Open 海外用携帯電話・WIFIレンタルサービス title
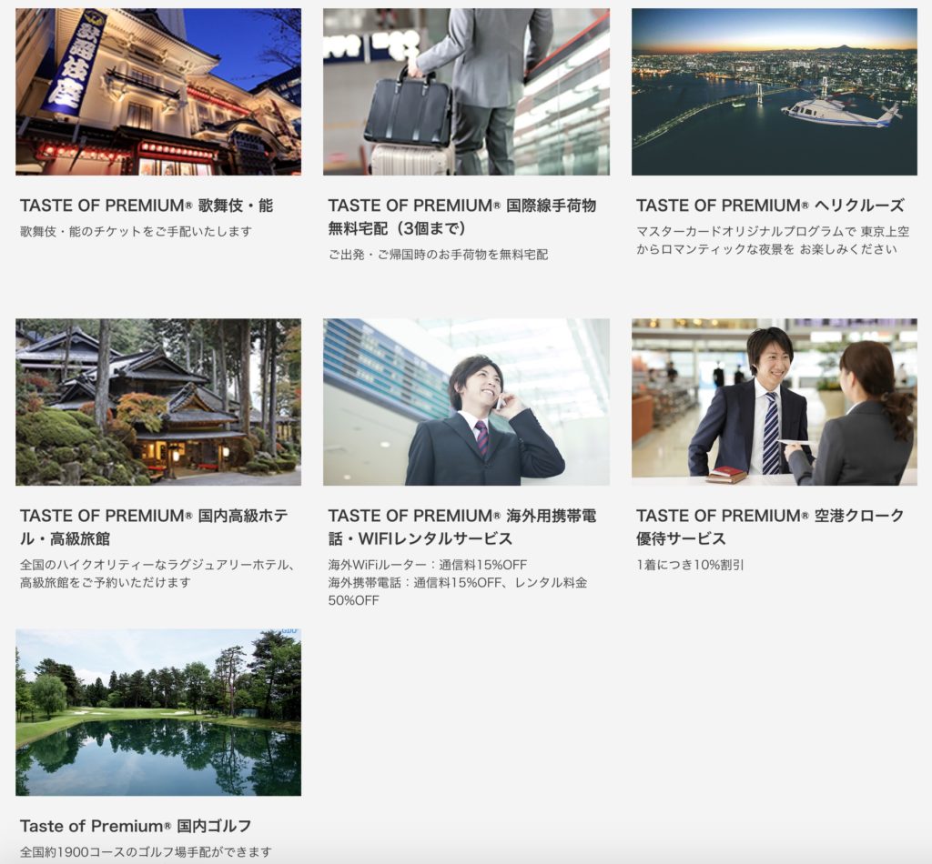 [461, 527]
